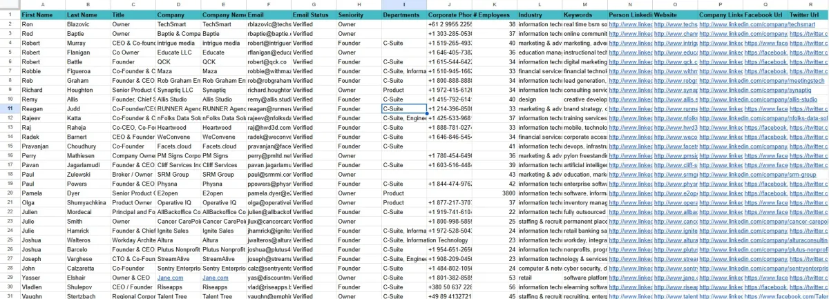
Task: Click the 'Heartwood' cell in Company column D
Action: click(x=178, y=128)
